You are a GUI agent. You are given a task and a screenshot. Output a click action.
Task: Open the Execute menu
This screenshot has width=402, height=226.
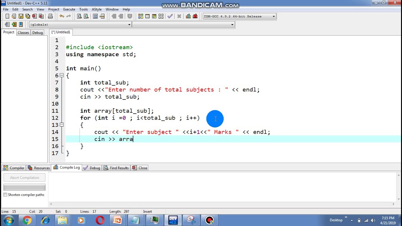pos(69,9)
